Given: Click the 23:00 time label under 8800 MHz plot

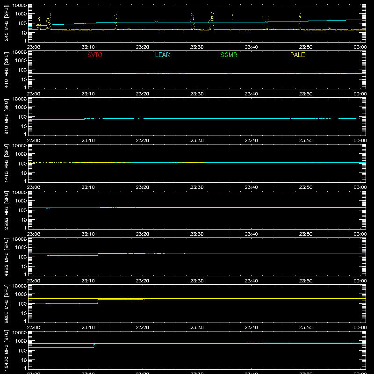Looking at the screenshot, I should tap(34, 328).
